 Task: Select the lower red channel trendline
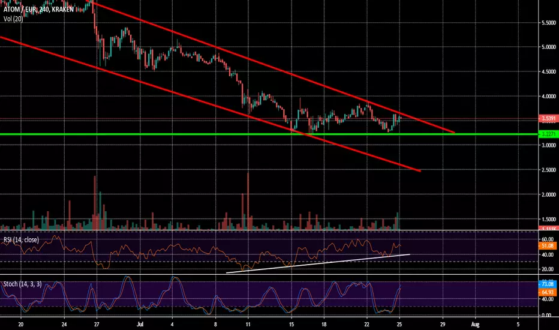point(211,104)
